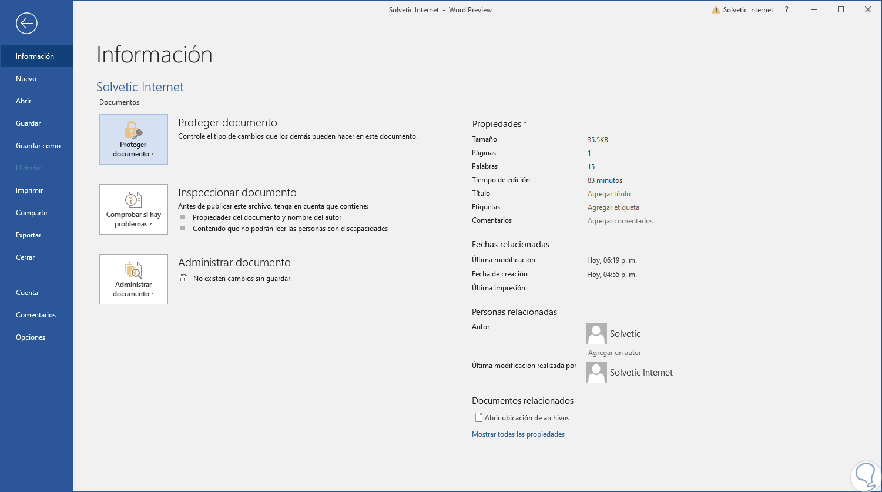The width and height of the screenshot is (882, 492).
Task: Close the Word Preview window
Action: pyautogui.click(x=868, y=10)
